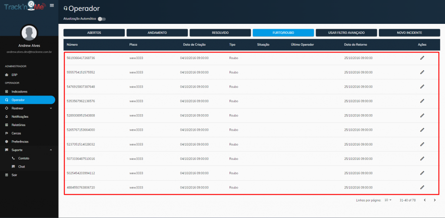Click incident number 4884550763806720
This screenshot has height=218, width=445.
pyautogui.click(x=81, y=187)
